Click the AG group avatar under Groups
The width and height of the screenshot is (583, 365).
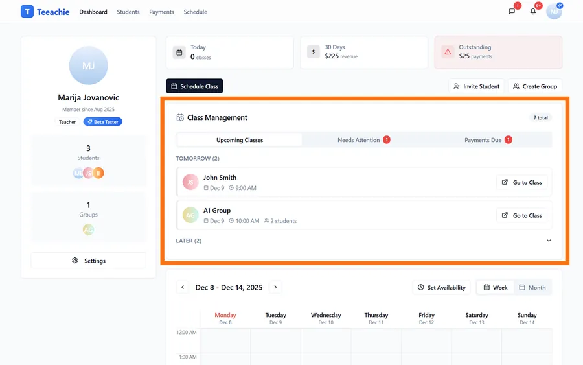tap(89, 230)
